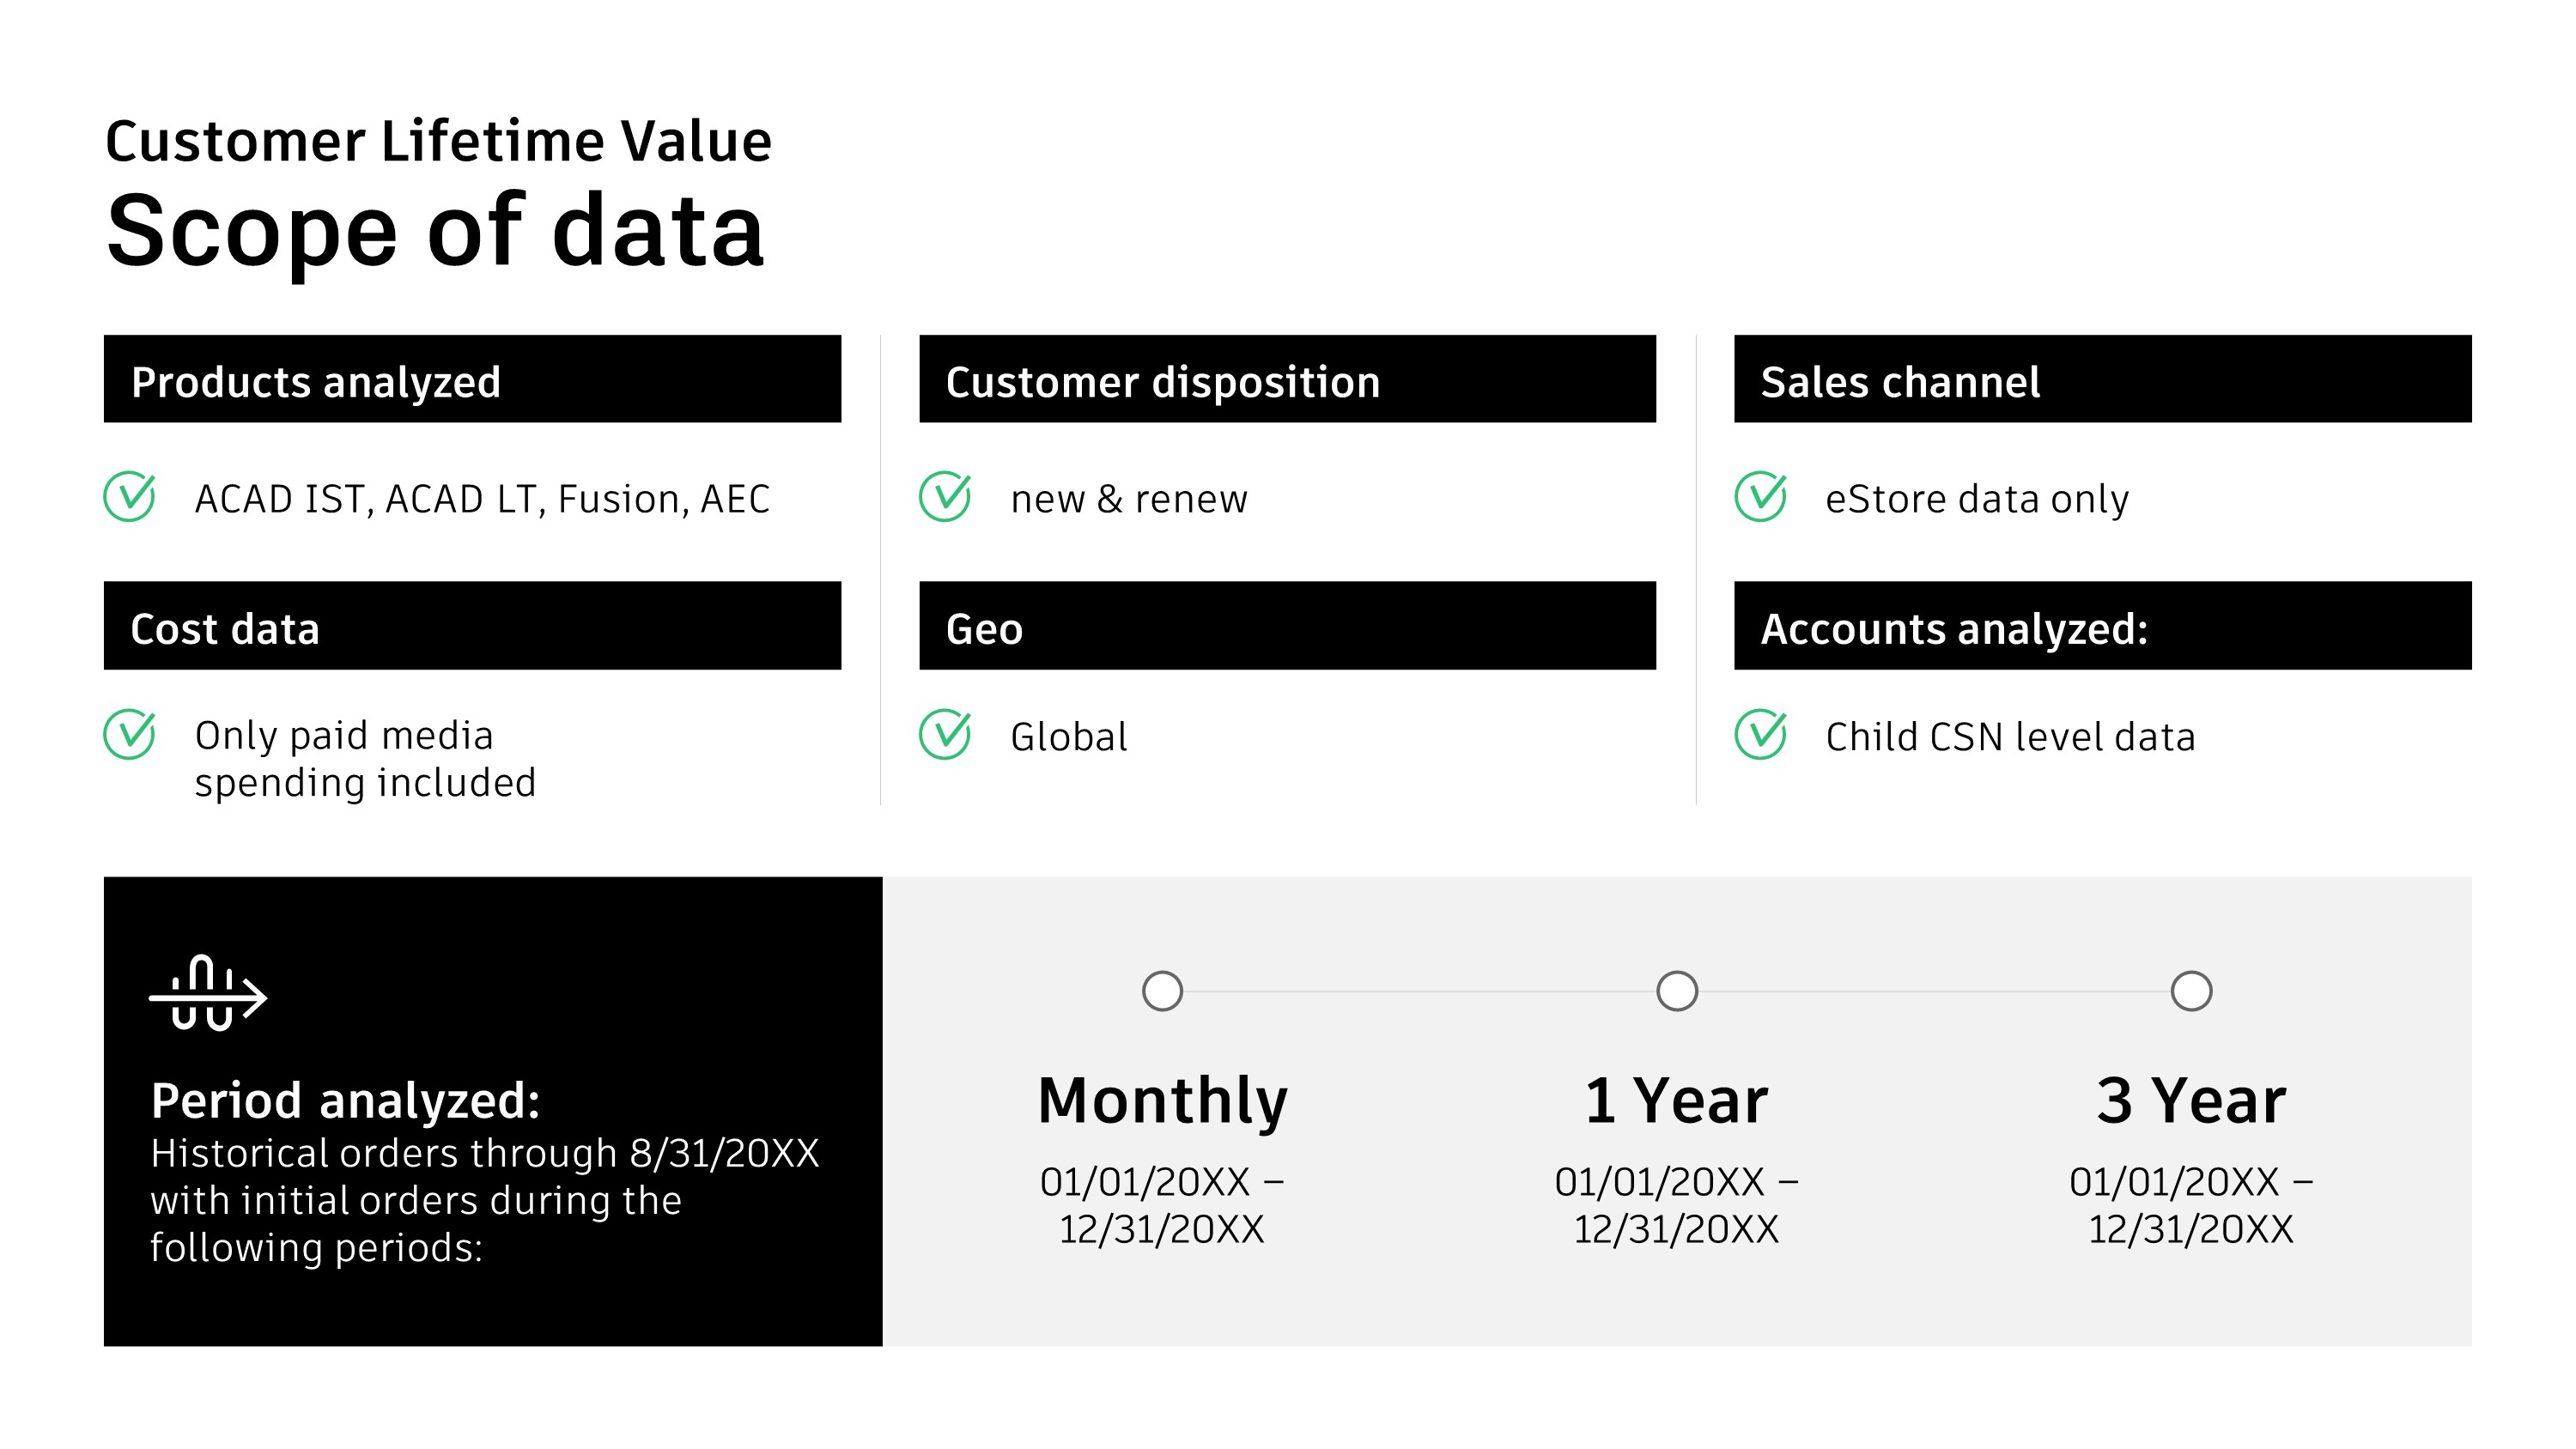Select the checkmark beside eStore data only
The image size is (2576, 1449).
pos(1761,496)
